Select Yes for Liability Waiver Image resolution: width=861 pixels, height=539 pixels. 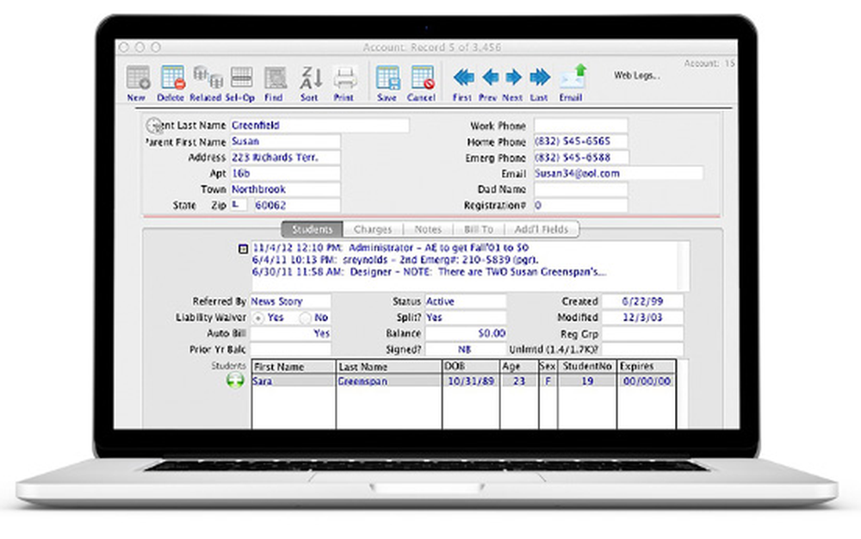click(x=258, y=318)
